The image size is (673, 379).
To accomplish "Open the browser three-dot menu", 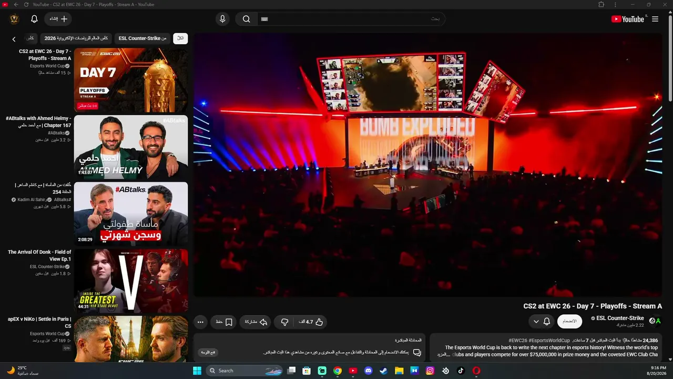I will click(615, 5).
